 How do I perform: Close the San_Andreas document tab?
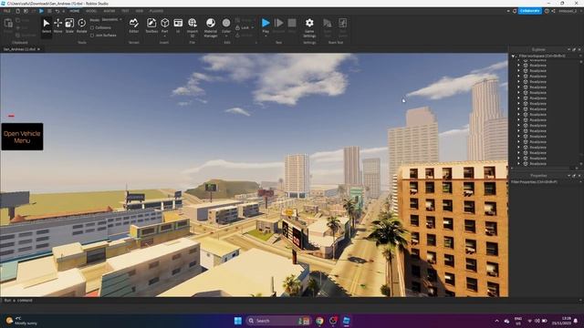pos(38,49)
